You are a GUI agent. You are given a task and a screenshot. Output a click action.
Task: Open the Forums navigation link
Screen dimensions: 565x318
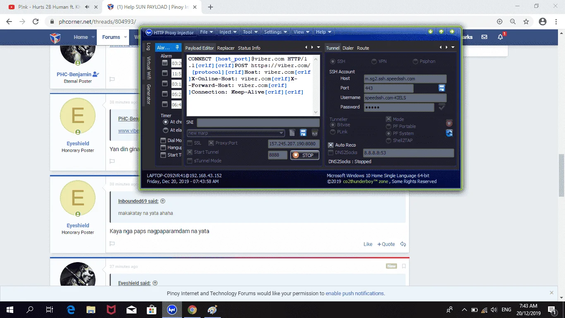point(111,37)
